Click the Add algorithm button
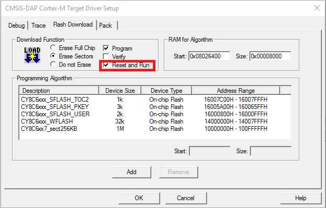Image resolution: width=326 pixels, height=208 pixels. point(131,172)
